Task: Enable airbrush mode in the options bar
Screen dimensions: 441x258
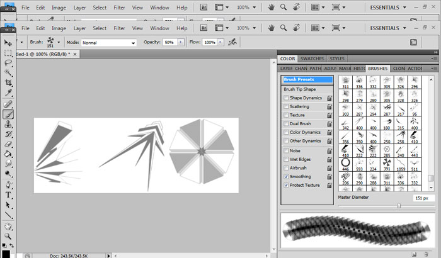Action: click(x=232, y=42)
